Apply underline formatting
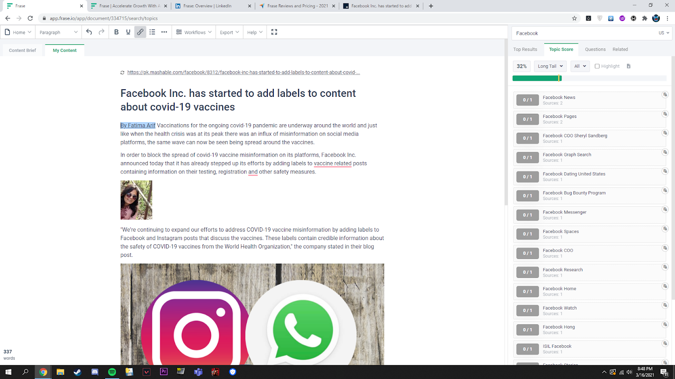The height and width of the screenshot is (379, 675). [x=128, y=32]
